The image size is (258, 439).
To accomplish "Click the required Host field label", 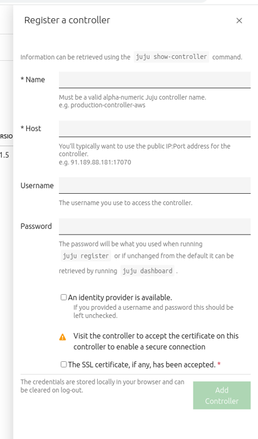I will click(x=31, y=129).
